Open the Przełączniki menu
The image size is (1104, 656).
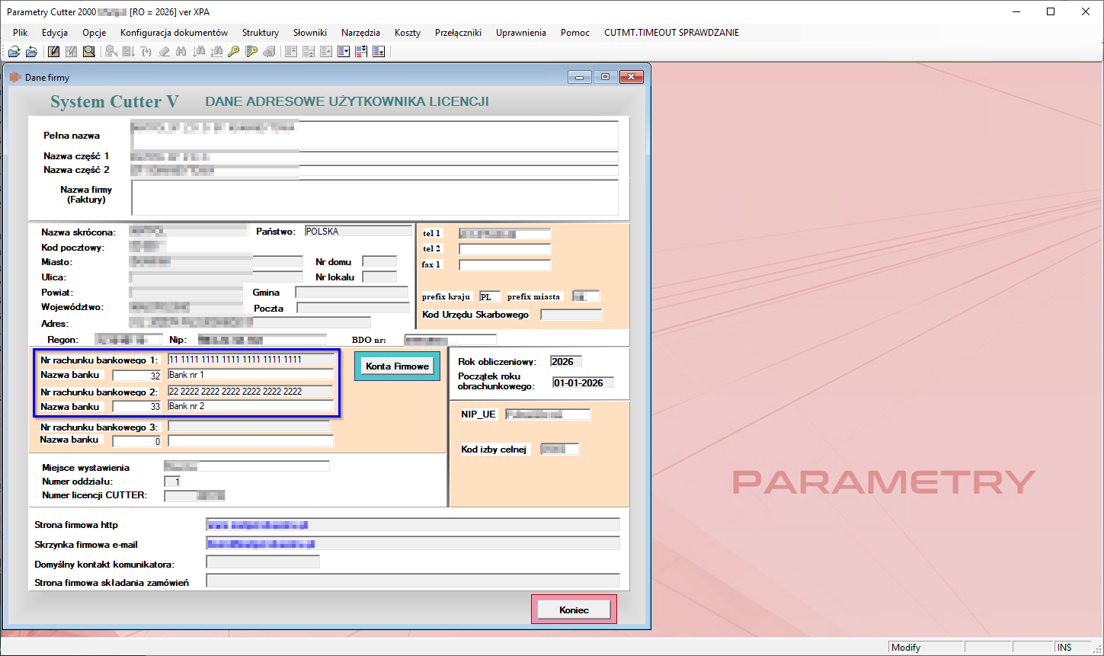[459, 33]
